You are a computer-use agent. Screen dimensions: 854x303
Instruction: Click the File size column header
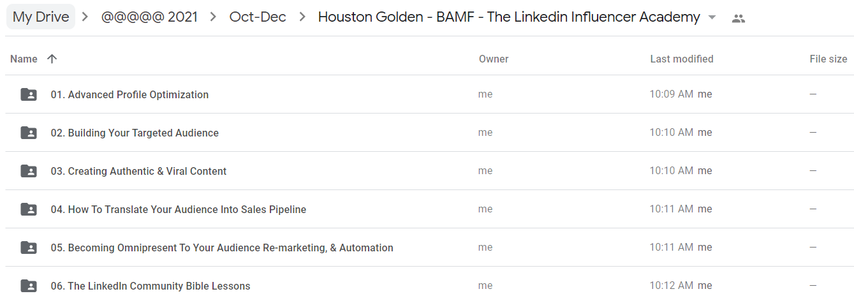click(828, 59)
